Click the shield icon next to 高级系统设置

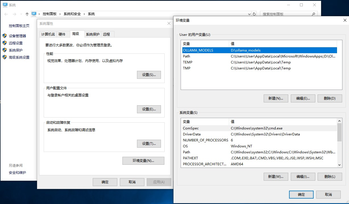click(5, 57)
